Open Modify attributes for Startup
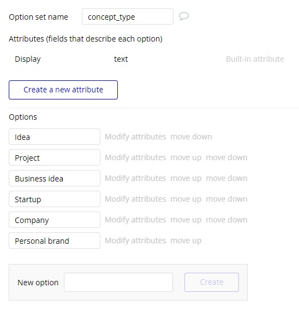The height and width of the screenshot is (311, 299). click(x=135, y=199)
